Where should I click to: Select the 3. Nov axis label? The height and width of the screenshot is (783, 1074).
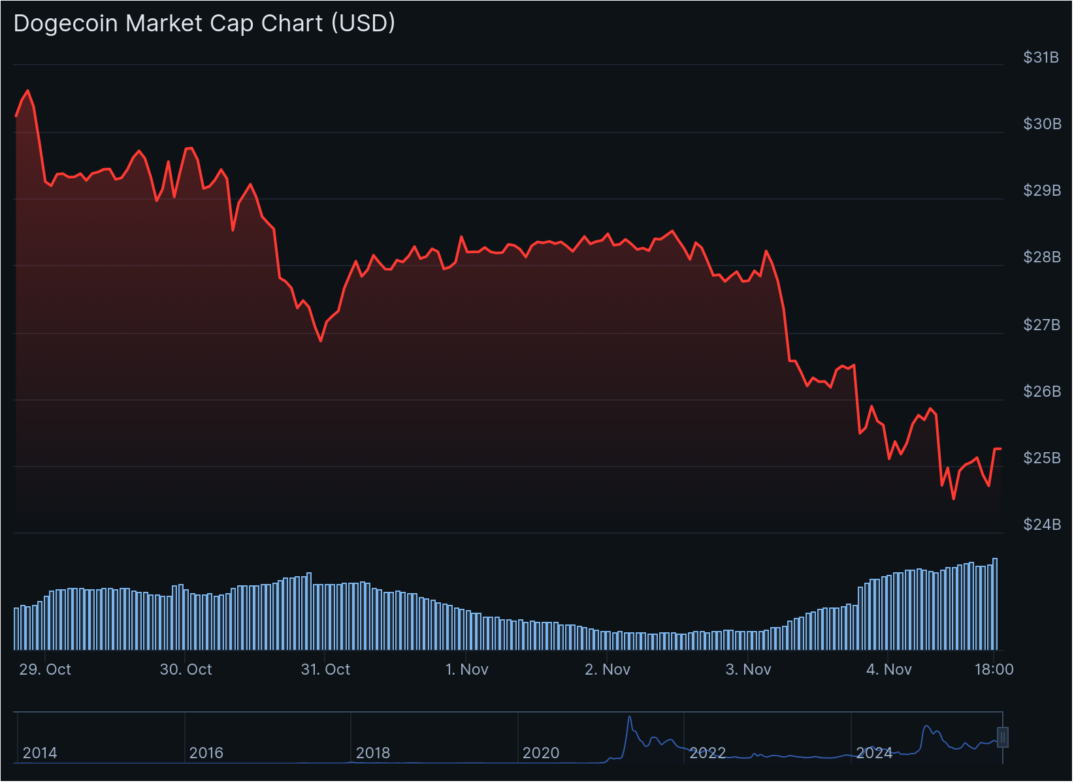tap(749, 669)
